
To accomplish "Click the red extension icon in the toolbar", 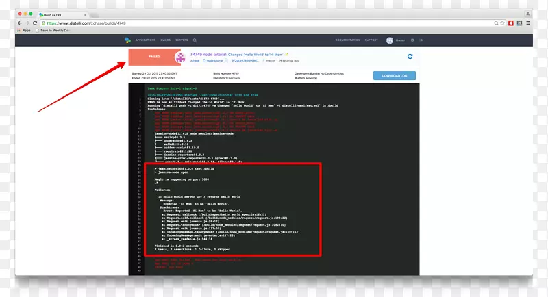I will pyautogui.click(x=511, y=23).
